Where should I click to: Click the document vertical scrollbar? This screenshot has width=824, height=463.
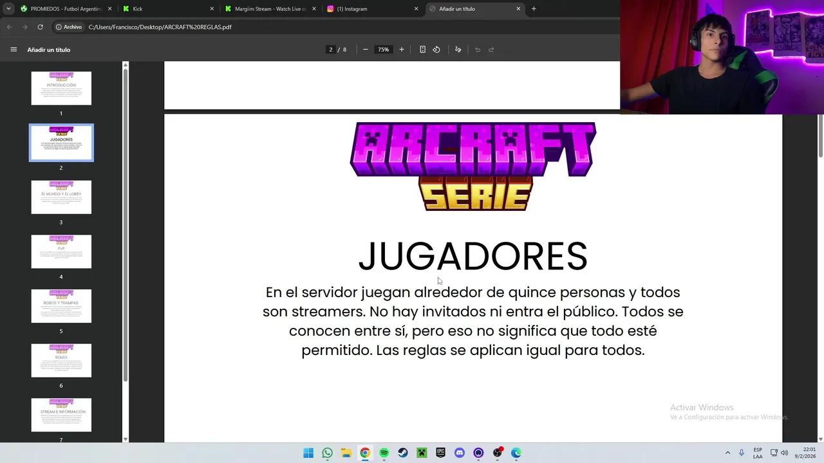820,135
